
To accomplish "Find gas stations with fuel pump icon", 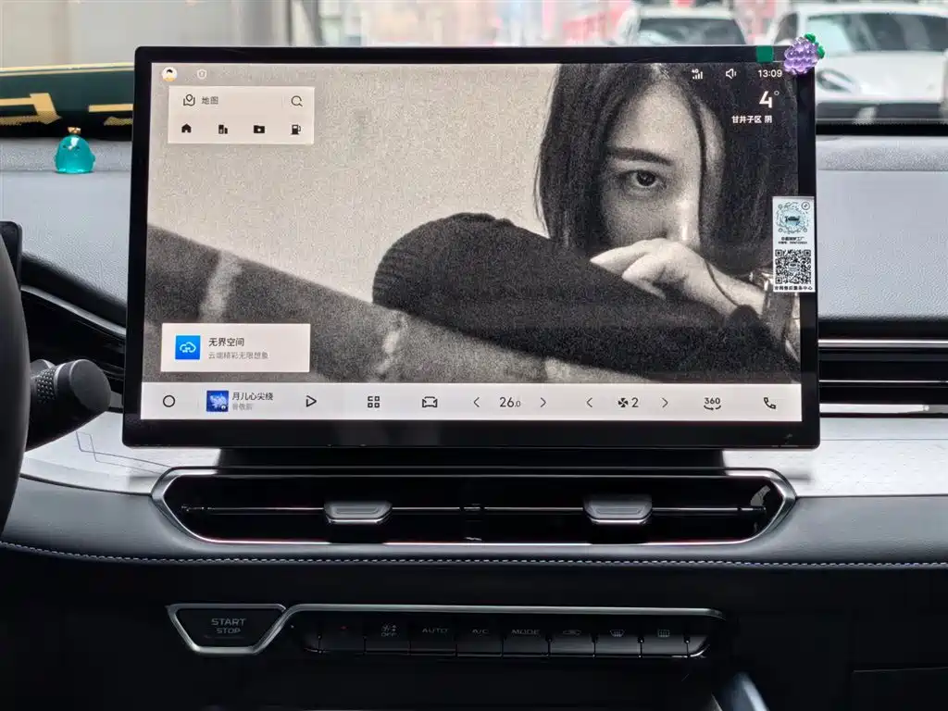I will coord(295,129).
